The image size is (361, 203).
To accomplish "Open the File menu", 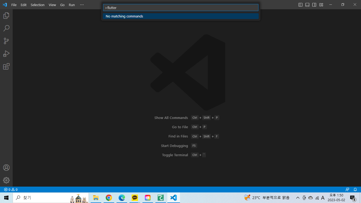I will point(14,5).
